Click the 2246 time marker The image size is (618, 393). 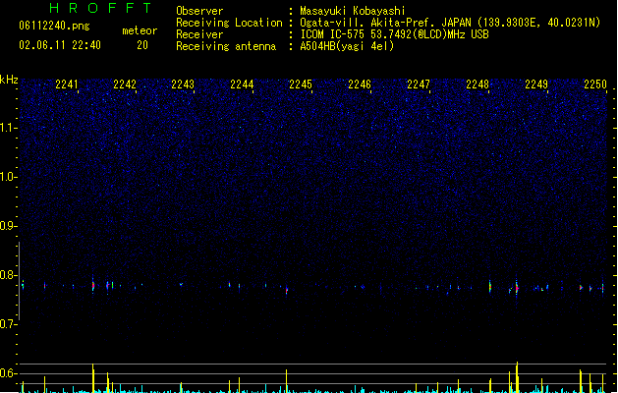(360, 84)
